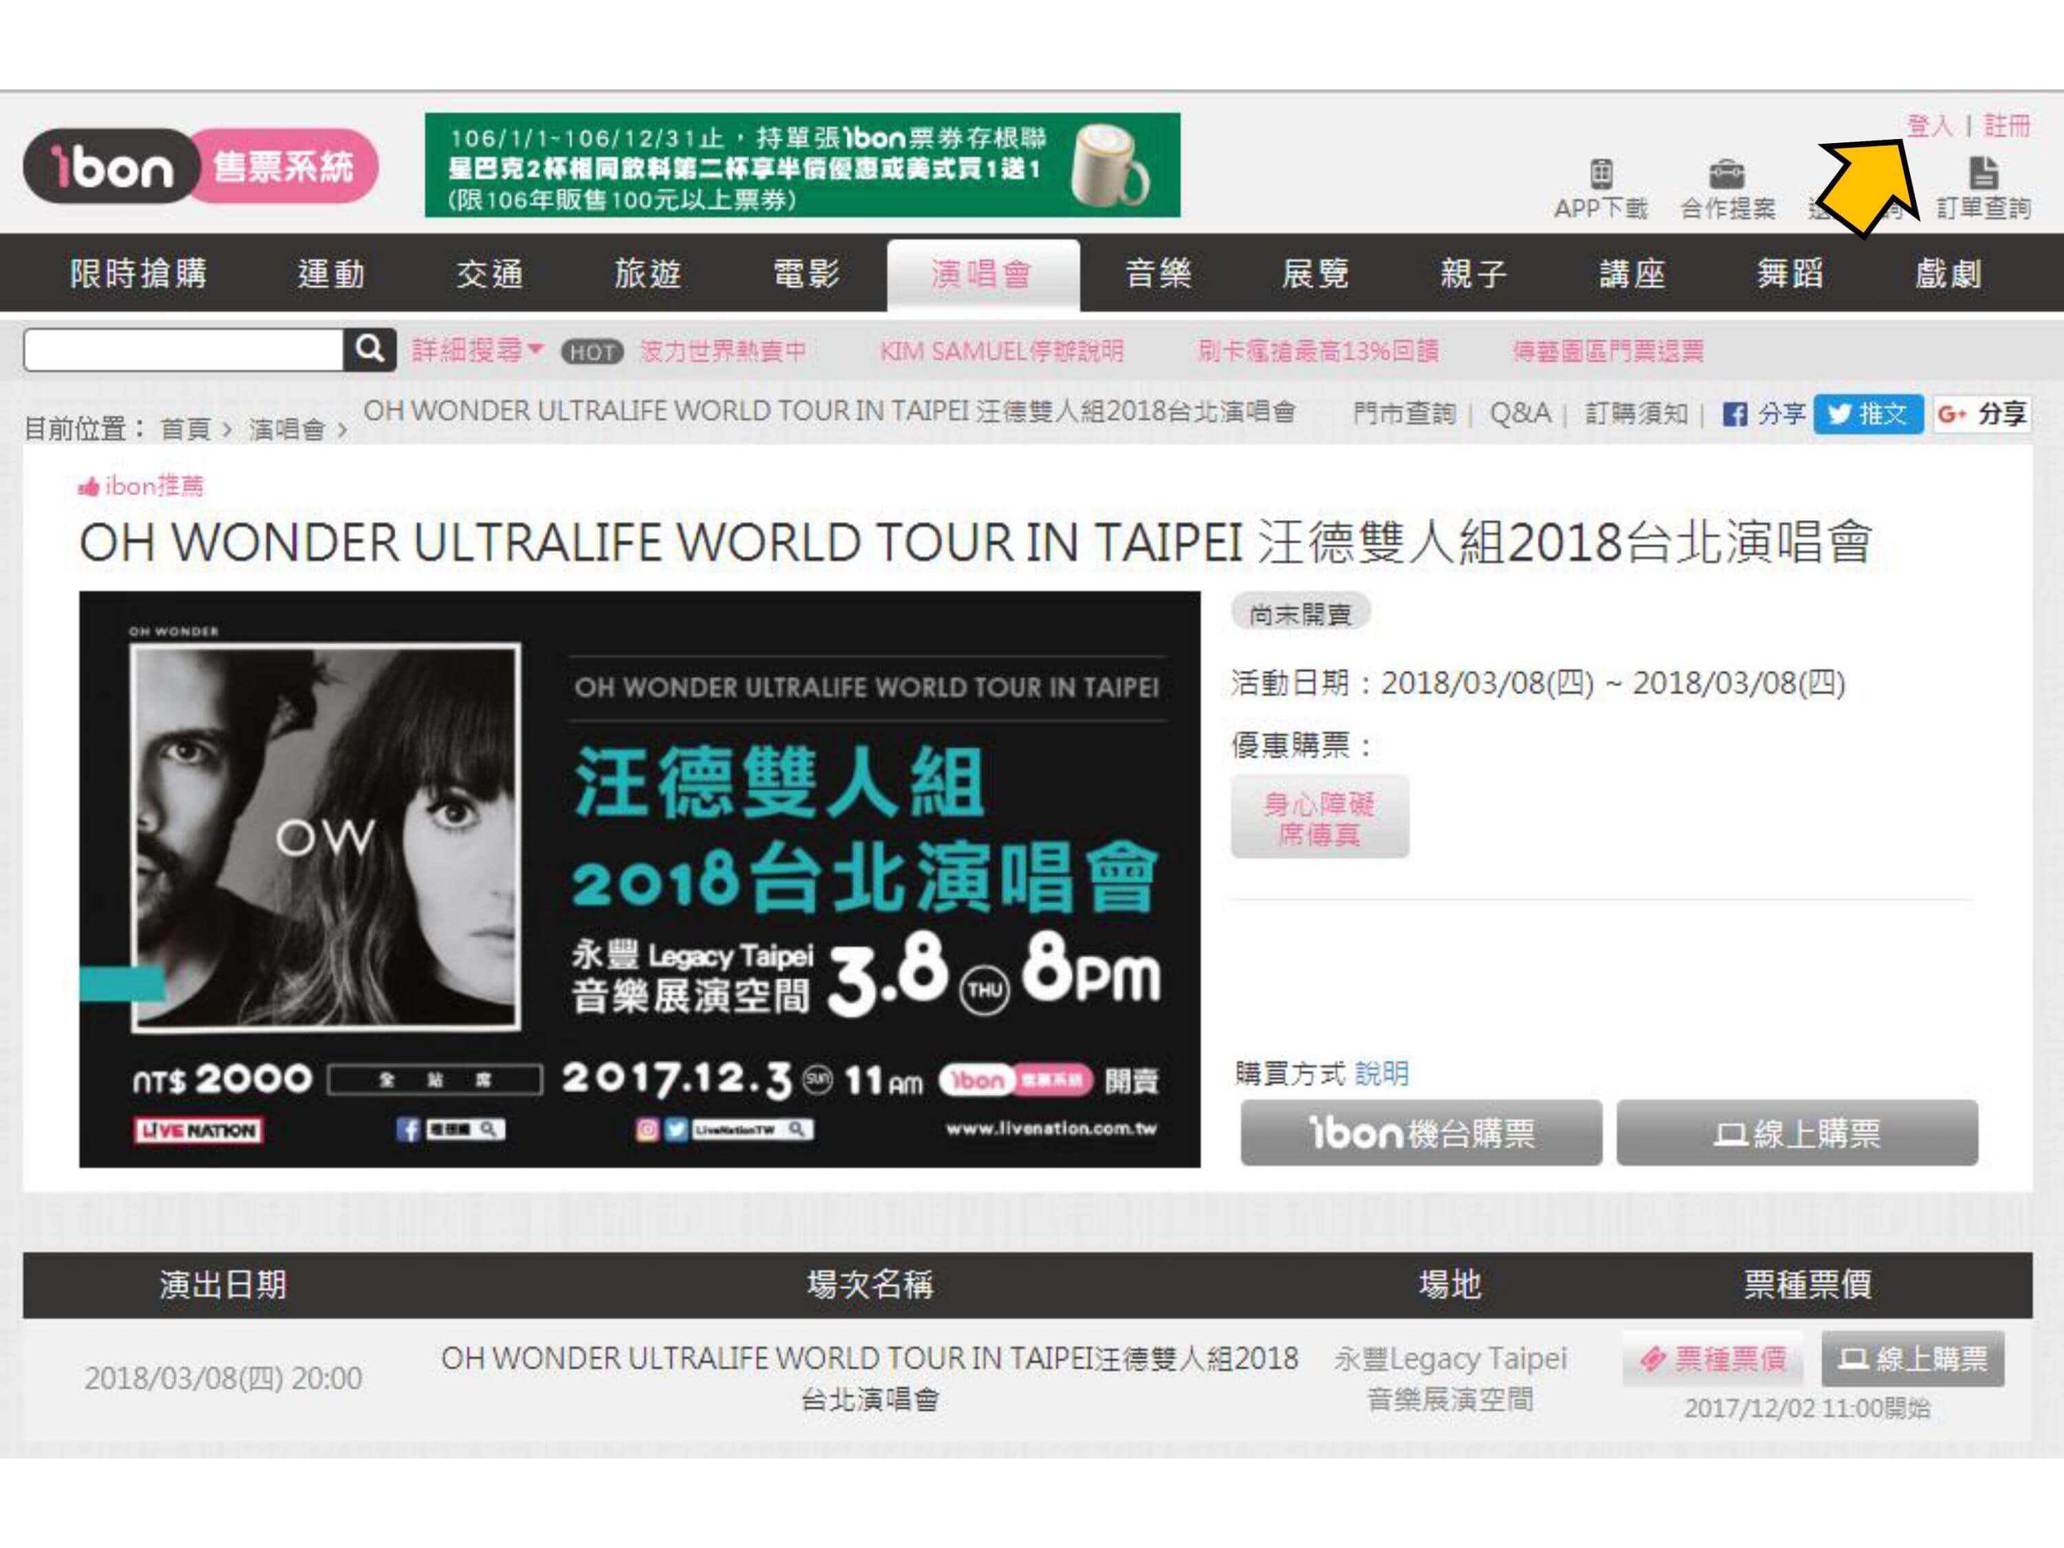Image resolution: width=2064 pixels, height=1548 pixels.
Task: Share via Google+ 分享 button
Action: [x=1981, y=414]
